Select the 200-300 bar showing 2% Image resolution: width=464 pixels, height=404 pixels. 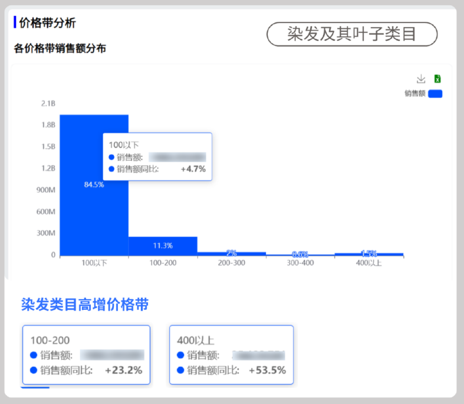[x=231, y=254]
